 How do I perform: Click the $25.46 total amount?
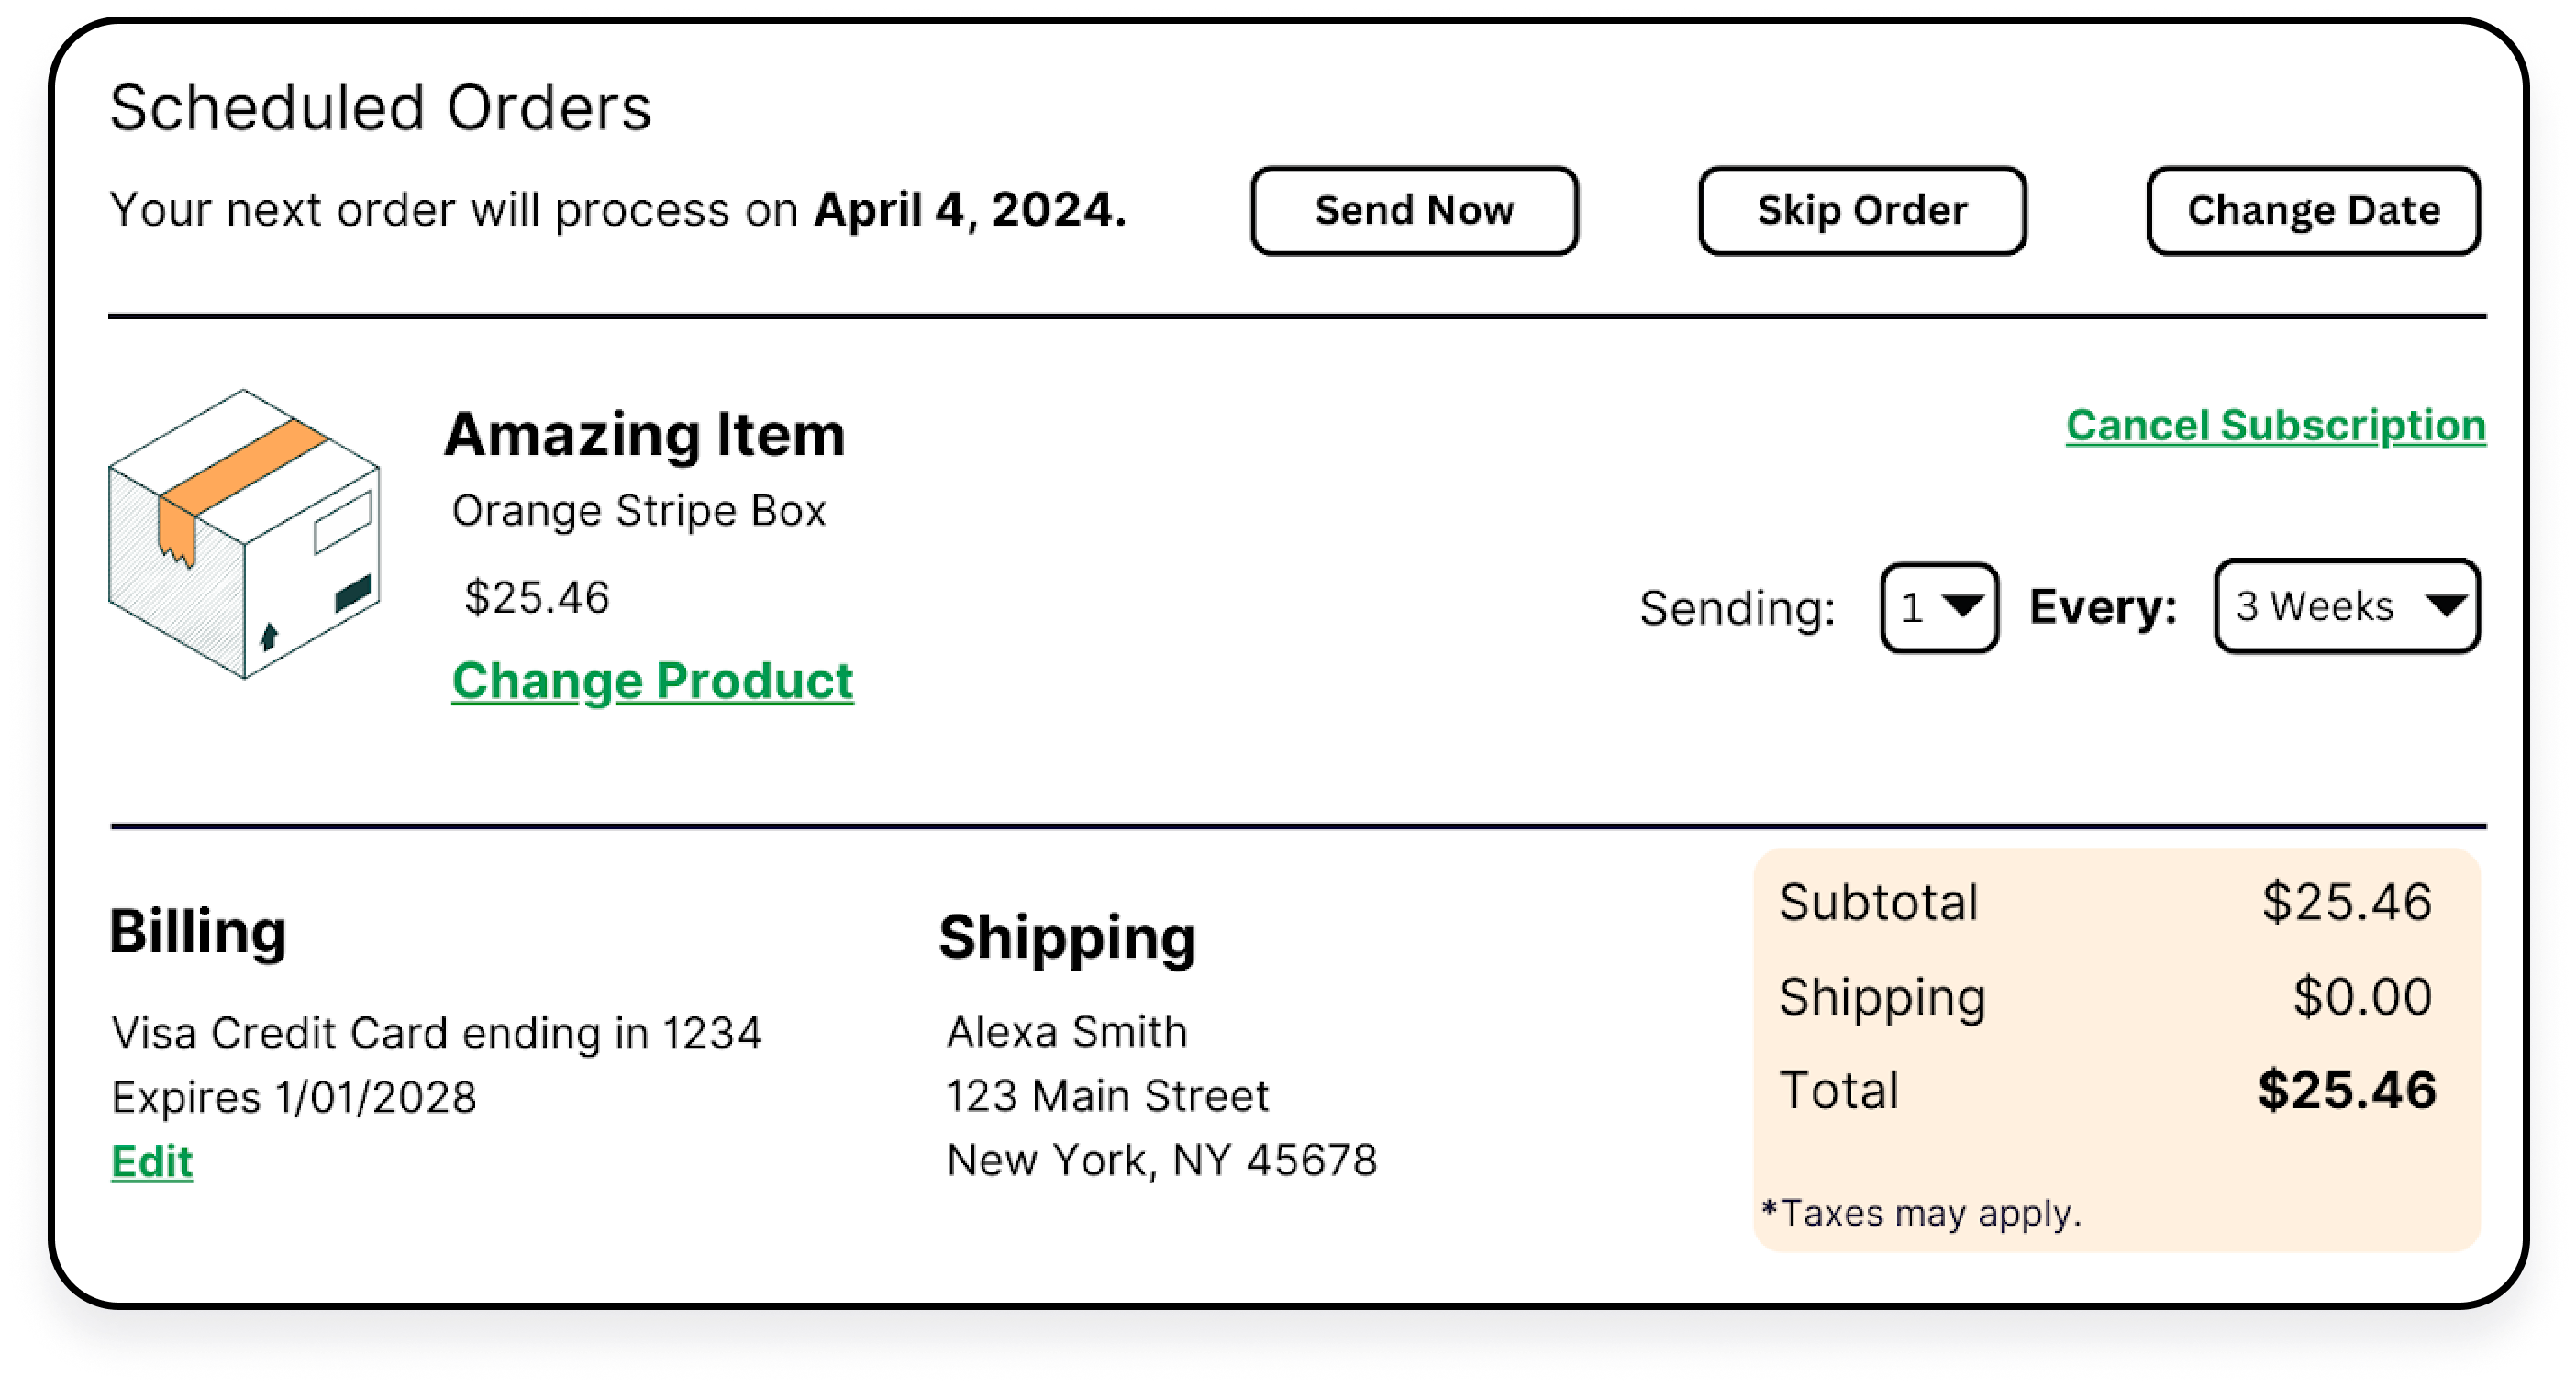click(2346, 1090)
